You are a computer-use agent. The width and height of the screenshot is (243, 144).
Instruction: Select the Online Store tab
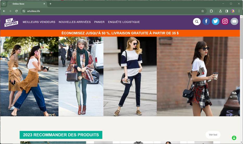27,4
